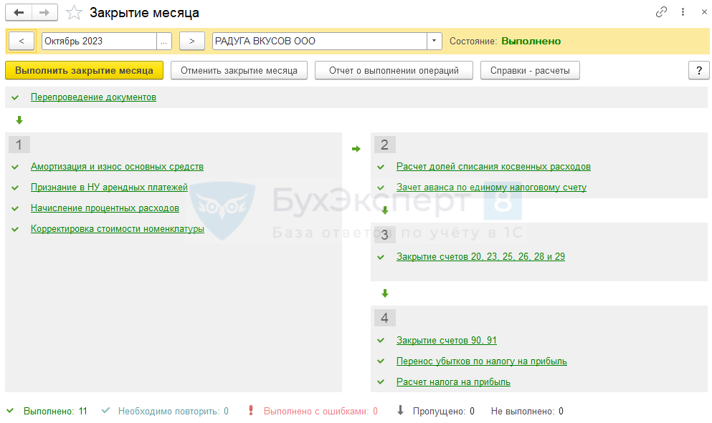Add page to favorites with star icon
Image resolution: width=712 pixels, height=423 pixels.
pyautogui.click(x=73, y=13)
